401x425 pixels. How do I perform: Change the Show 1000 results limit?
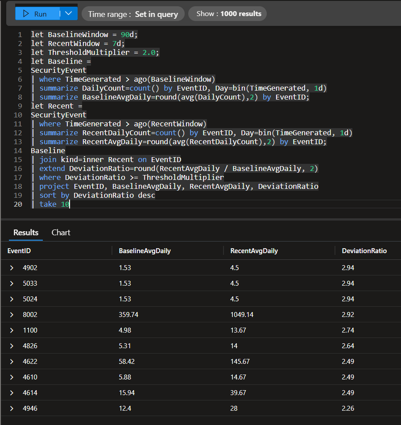[x=228, y=14]
